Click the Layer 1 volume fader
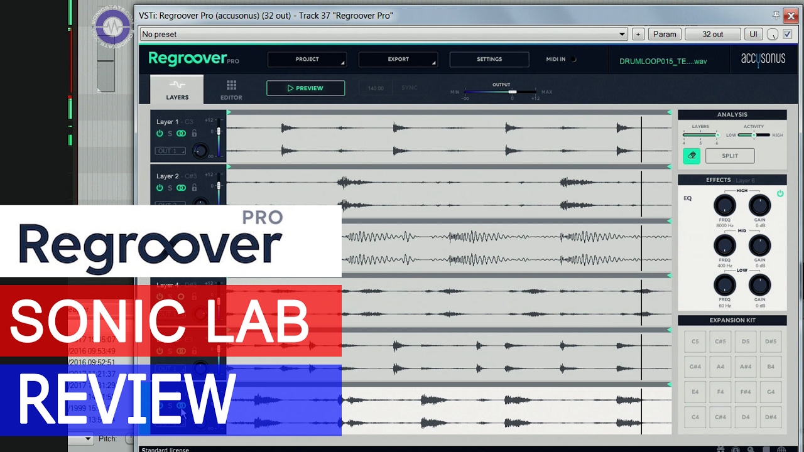This screenshot has width=804, height=452. [x=219, y=132]
